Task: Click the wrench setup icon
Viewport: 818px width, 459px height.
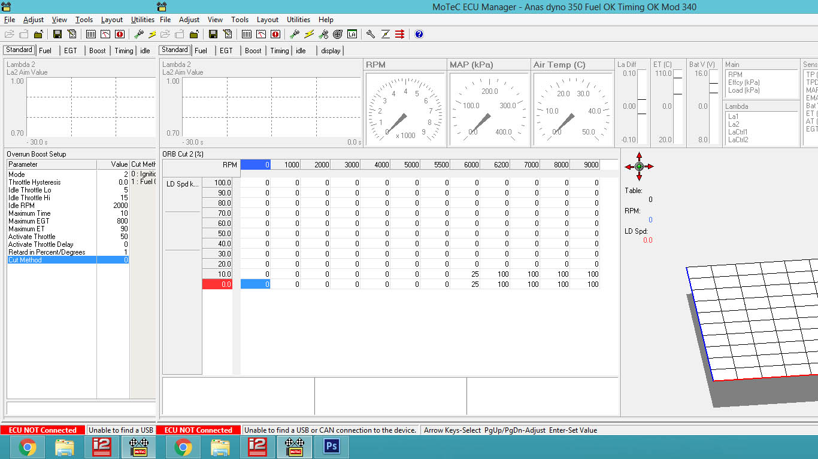Action: tap(371, 34)
